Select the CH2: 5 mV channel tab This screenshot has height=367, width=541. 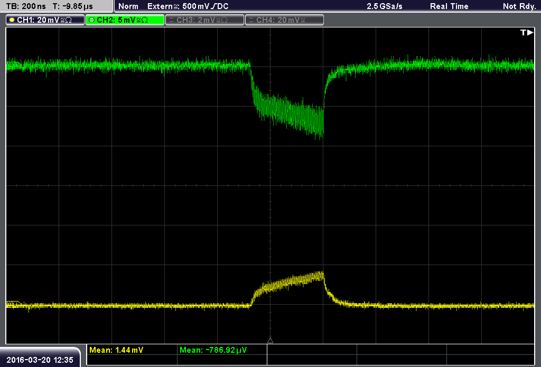[125, 20]
